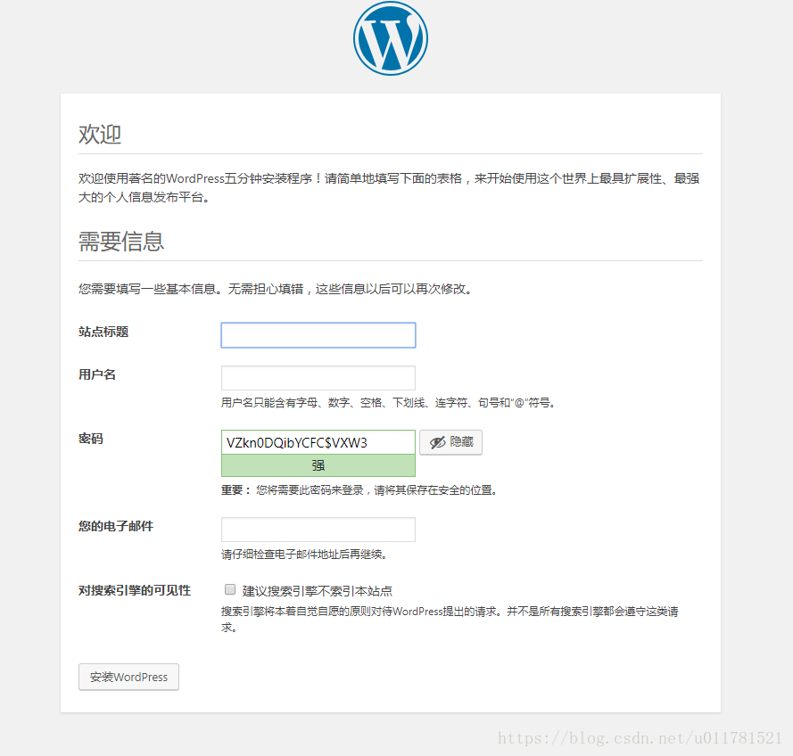
Task: Check 建议搜索引擎不索引本站点 checkbox
Action: 230,589
